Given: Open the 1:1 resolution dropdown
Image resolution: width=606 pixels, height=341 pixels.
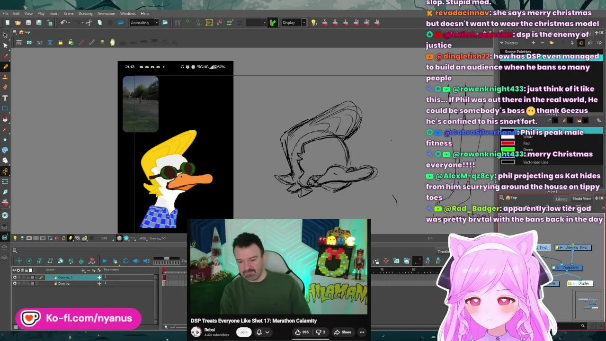Looking at the screenshot, I should 134,238.
